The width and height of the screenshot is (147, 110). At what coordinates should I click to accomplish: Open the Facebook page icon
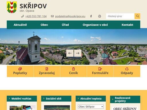click(x=91, y=16)
